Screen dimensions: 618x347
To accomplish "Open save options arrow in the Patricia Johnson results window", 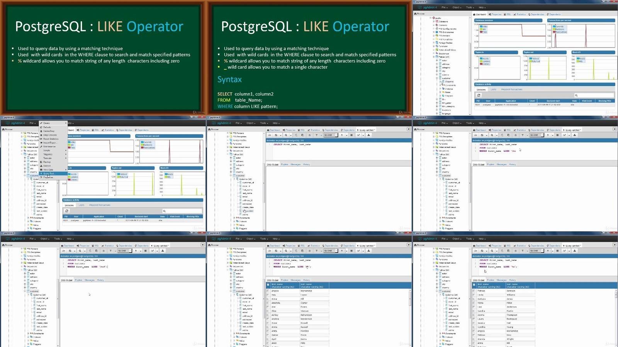I will tap(487, 251).
